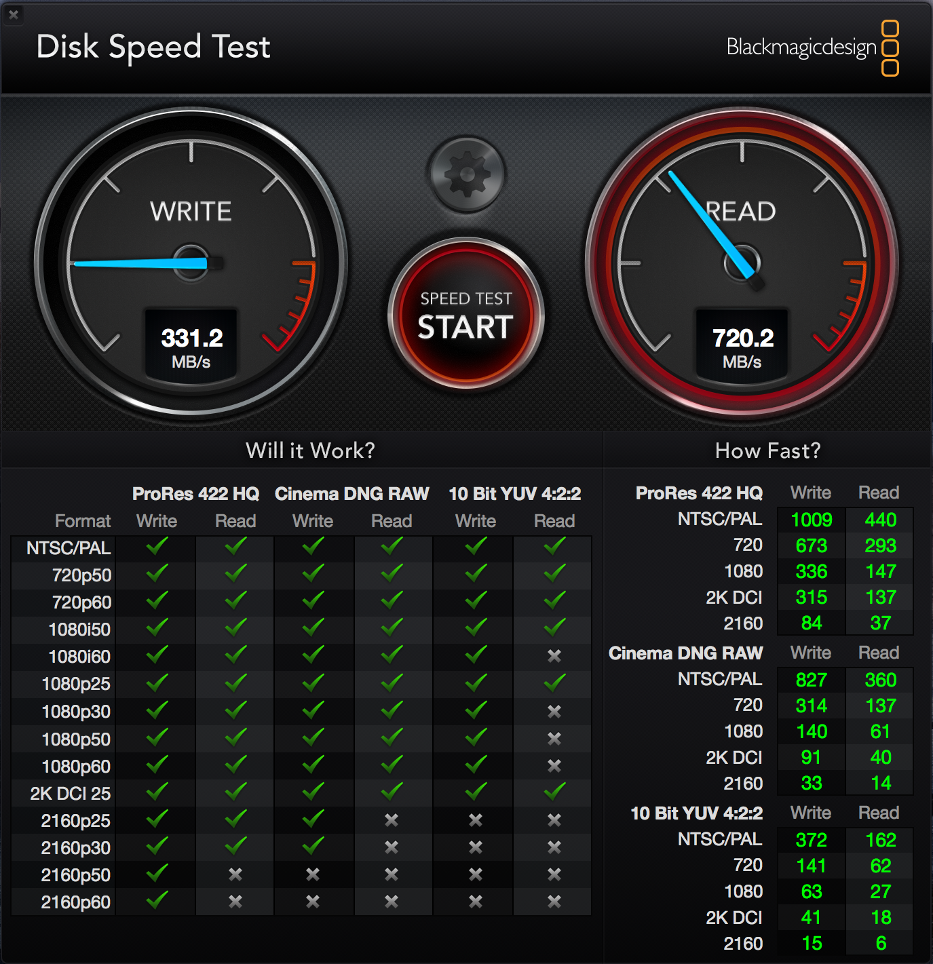The width and height of the screenshot is (933, 964).
Task: Click X mark for 2160p60 Cinema DNG RAW Write
Action: (x=313, y=902)
